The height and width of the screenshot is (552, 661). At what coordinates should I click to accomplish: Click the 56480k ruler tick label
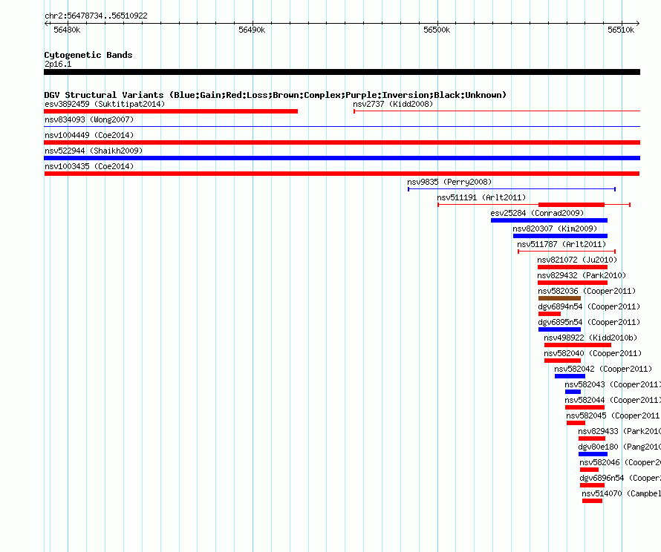point(67,30)
